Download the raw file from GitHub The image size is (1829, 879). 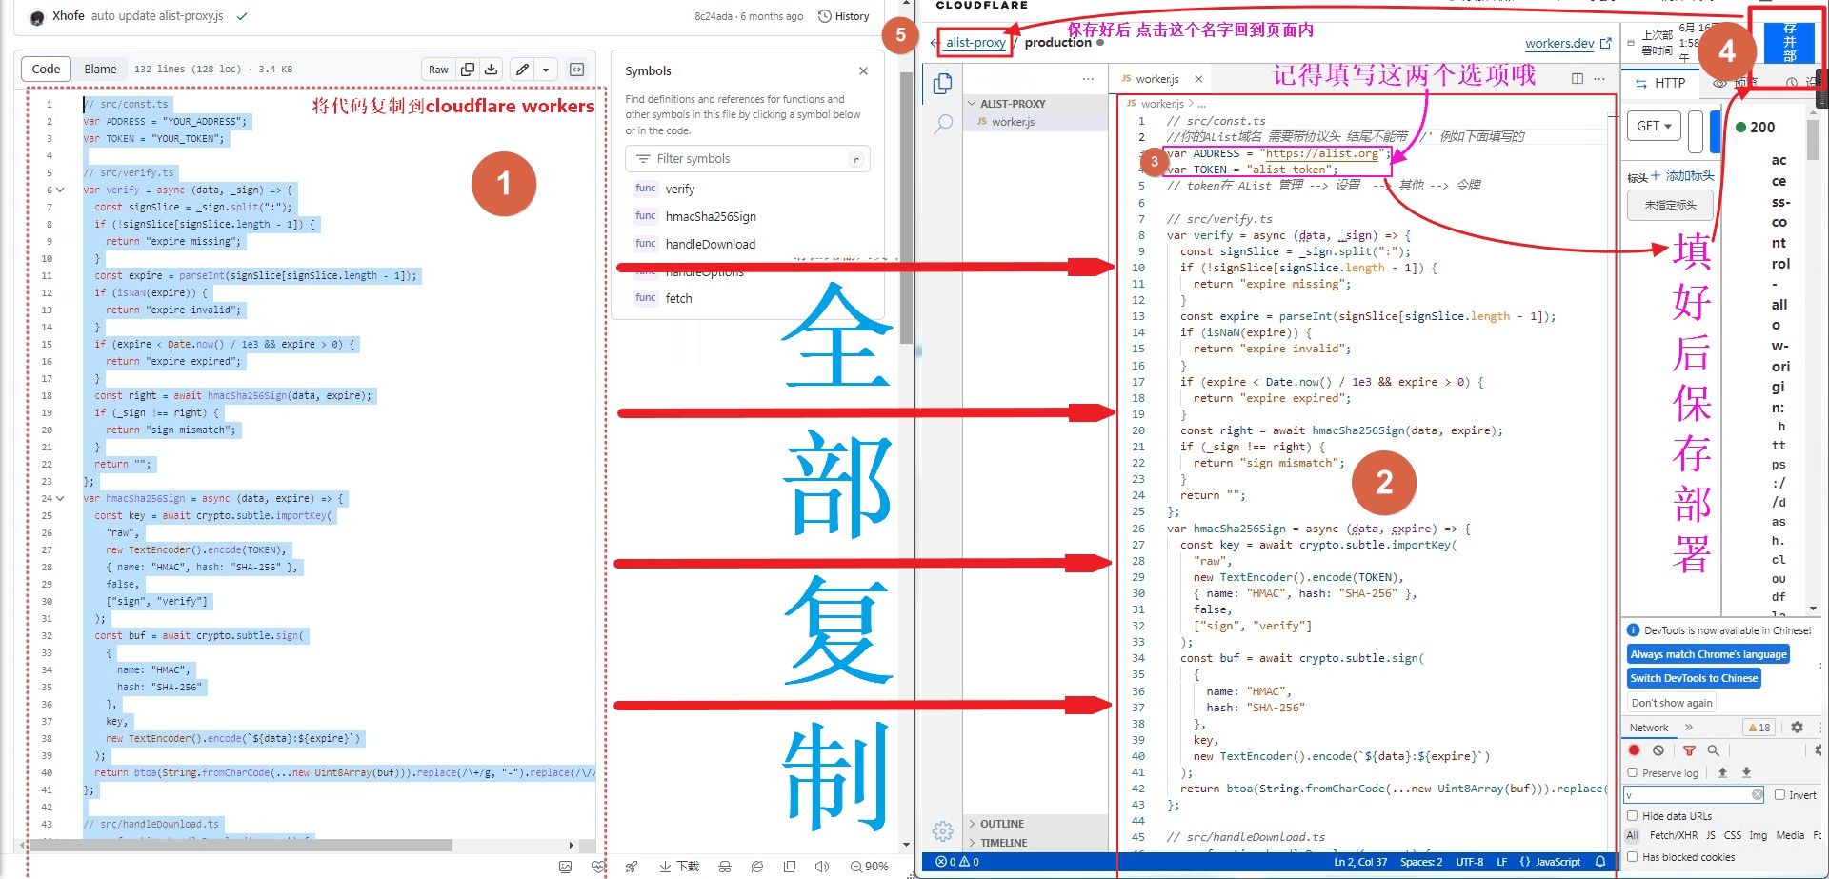click(491, 70)
